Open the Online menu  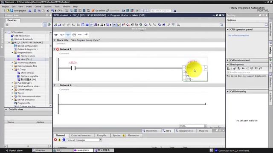point(38,6)
